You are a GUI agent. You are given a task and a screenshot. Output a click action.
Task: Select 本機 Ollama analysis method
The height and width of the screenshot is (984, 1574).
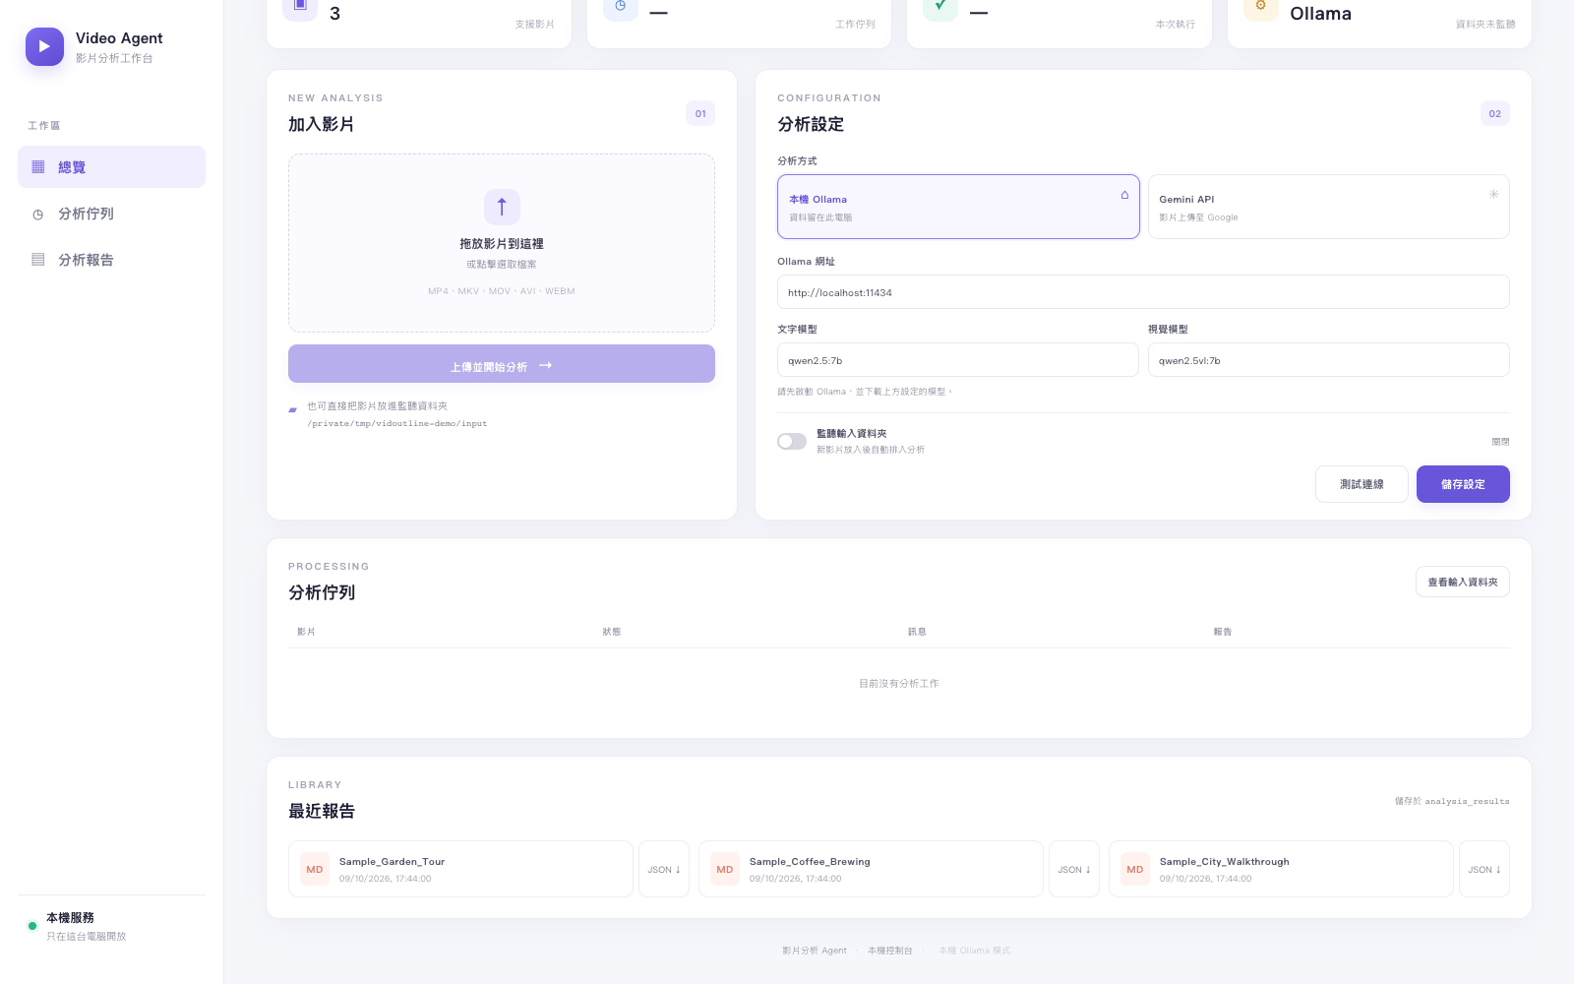pos(958,207)
